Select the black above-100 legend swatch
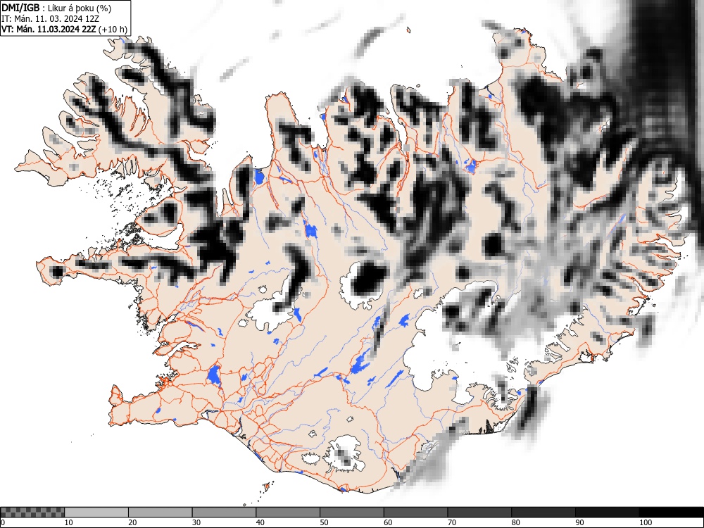Screen dimensions: 704x528 (x=671, y=513)
